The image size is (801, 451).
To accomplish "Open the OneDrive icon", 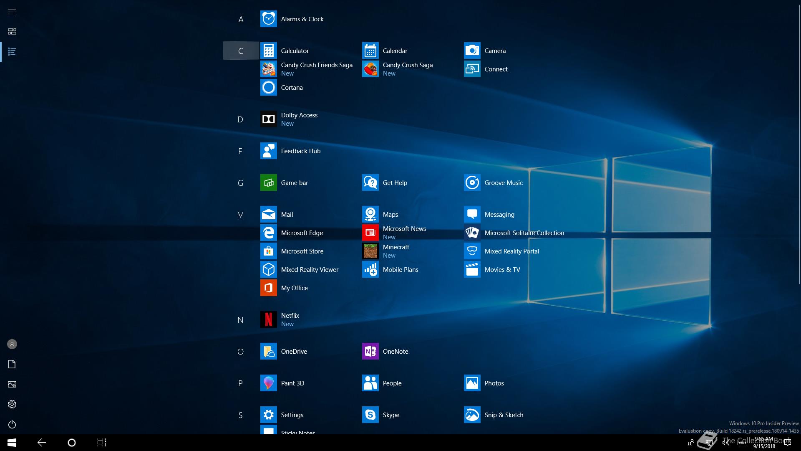I will 268,351.
